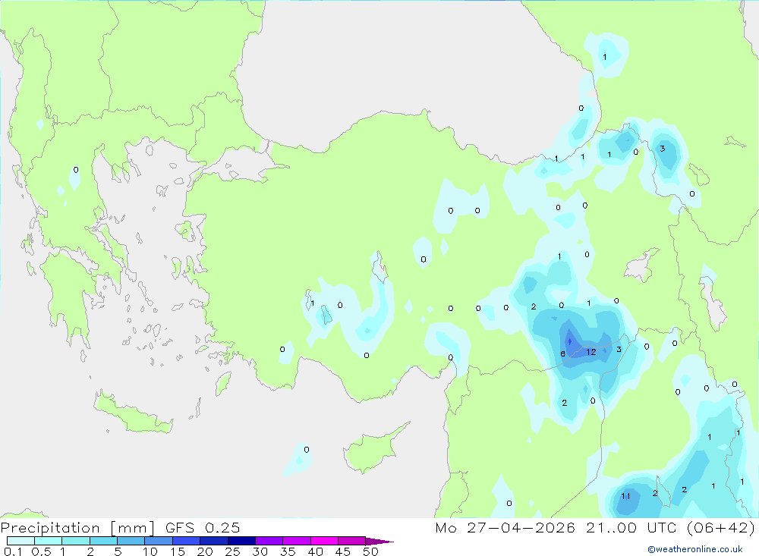Open the weatheronline.co.uk copyright link
Screen dimensions: 759x556
[x=695, y=549]
